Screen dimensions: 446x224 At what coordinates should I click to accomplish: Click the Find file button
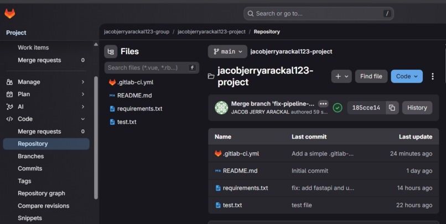coord(371,76)
